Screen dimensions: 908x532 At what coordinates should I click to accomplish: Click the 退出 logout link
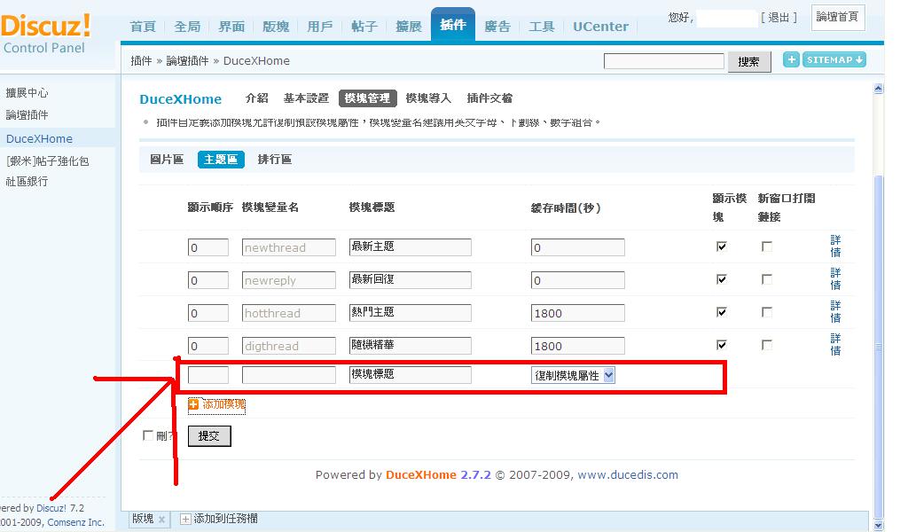click(x=779, y=18)
